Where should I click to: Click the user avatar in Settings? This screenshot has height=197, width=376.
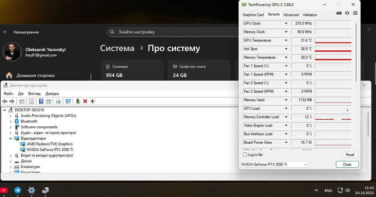pos(12,52)
